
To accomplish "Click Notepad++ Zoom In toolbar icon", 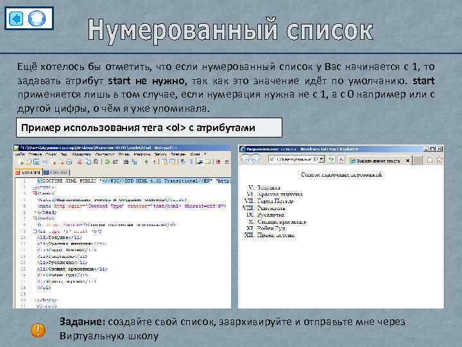I will (146, 162).
